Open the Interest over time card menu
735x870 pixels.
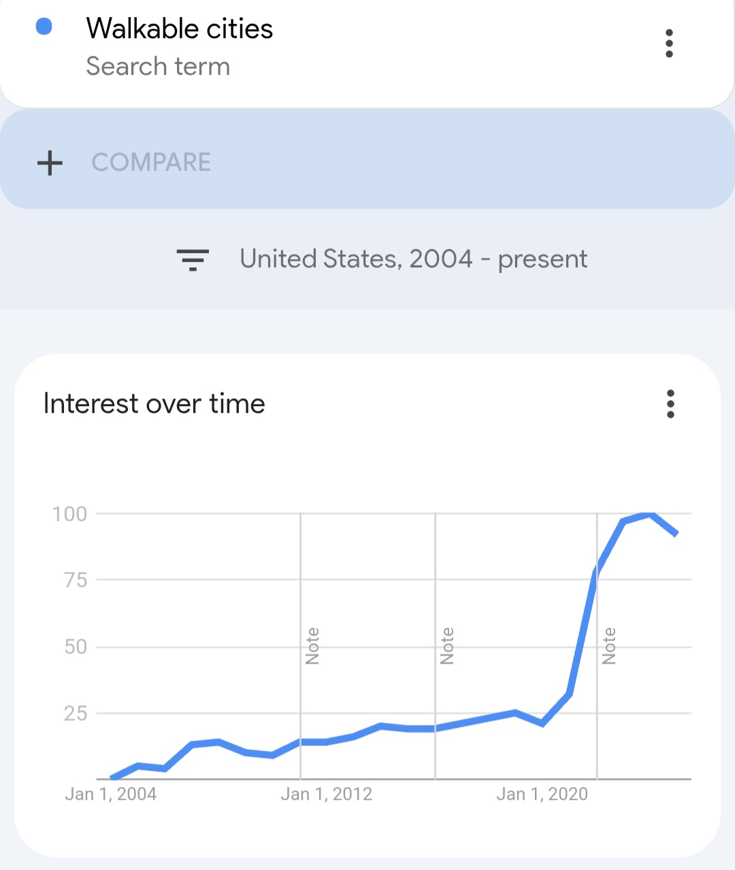click(670, 404)
